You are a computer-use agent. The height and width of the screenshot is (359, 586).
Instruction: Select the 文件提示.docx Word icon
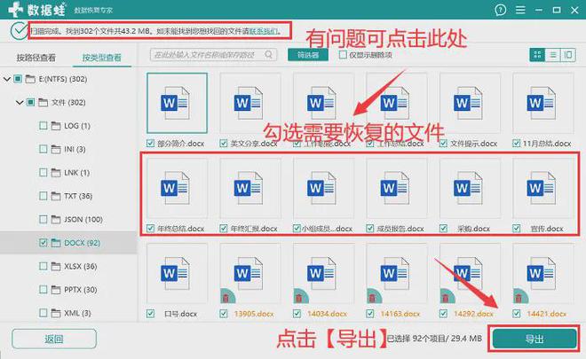(x=468, y=103)
